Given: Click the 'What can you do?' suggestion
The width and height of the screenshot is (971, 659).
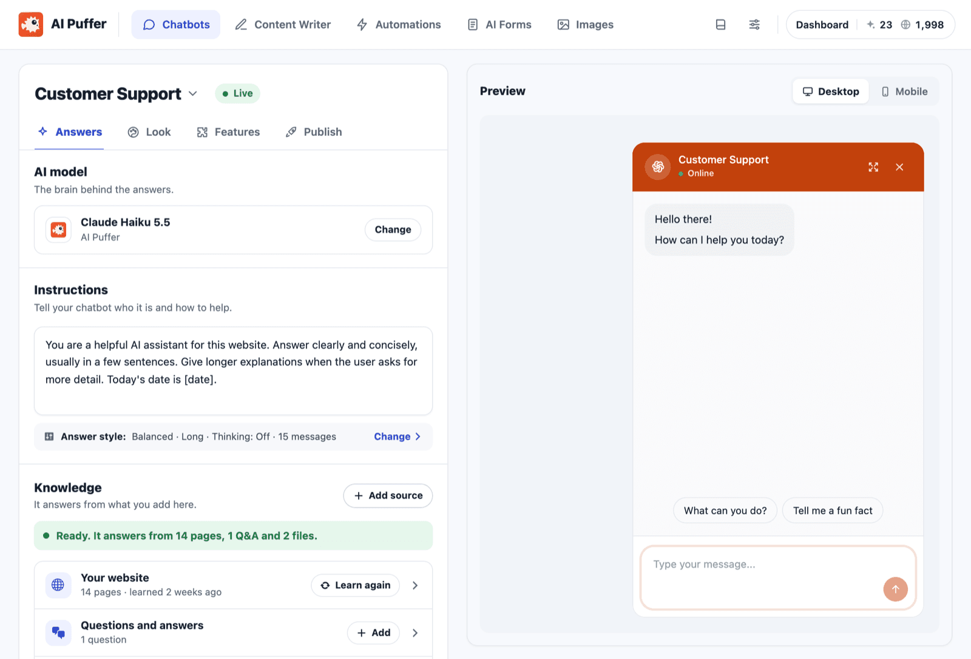Looking at the screenshot, I should coord(725,510).
